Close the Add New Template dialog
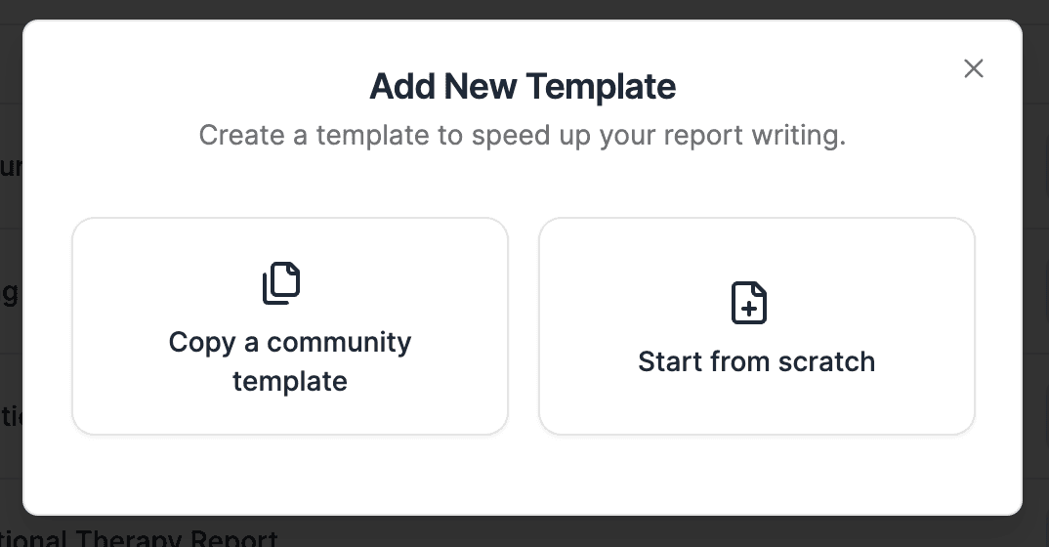The image size is (1049, 547). click(973, 68)
